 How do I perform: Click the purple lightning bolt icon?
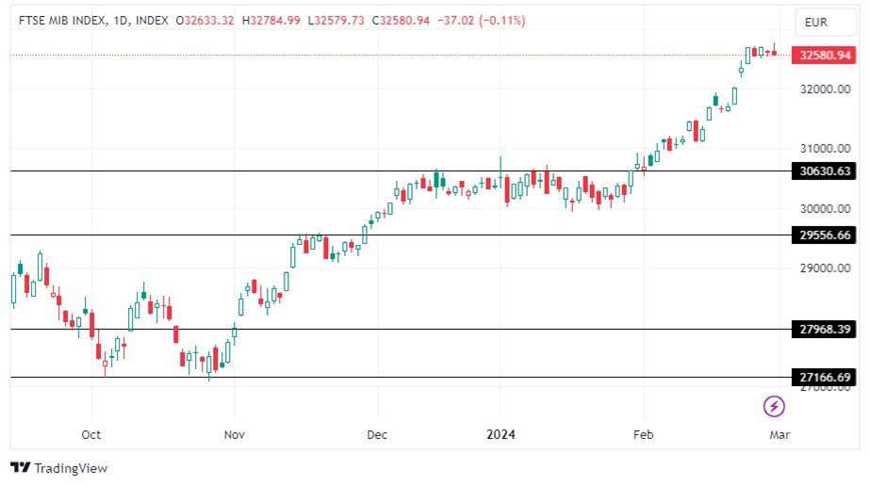pyautogui.click(x=774, y=406)
